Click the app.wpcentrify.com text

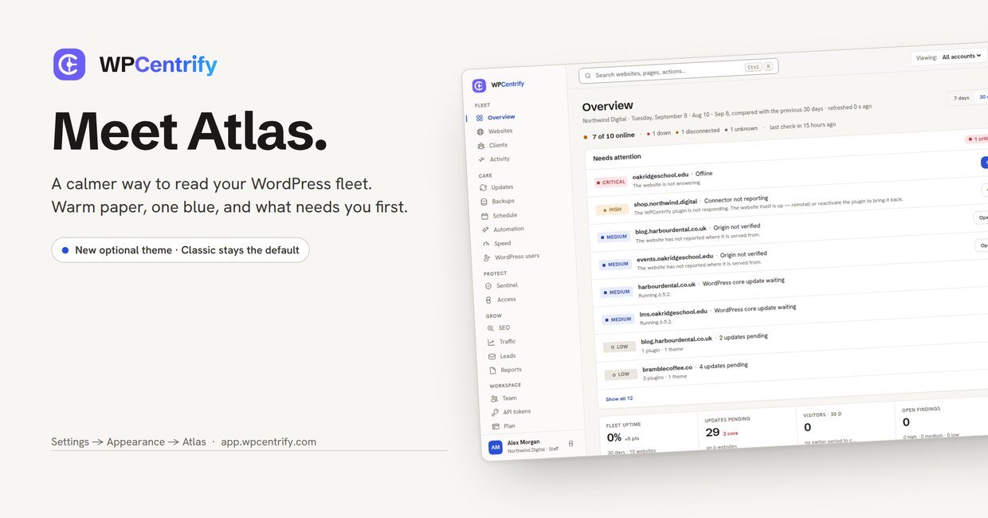pyautogui.click(x=269, y=441)
